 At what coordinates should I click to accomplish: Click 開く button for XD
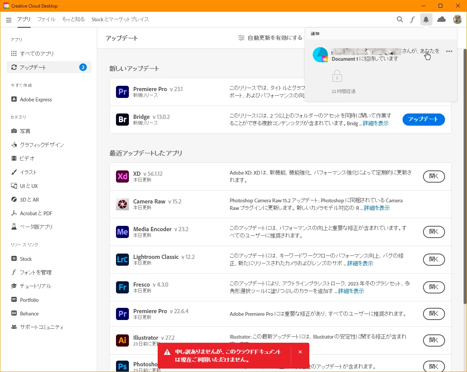(x=434, y=177)
